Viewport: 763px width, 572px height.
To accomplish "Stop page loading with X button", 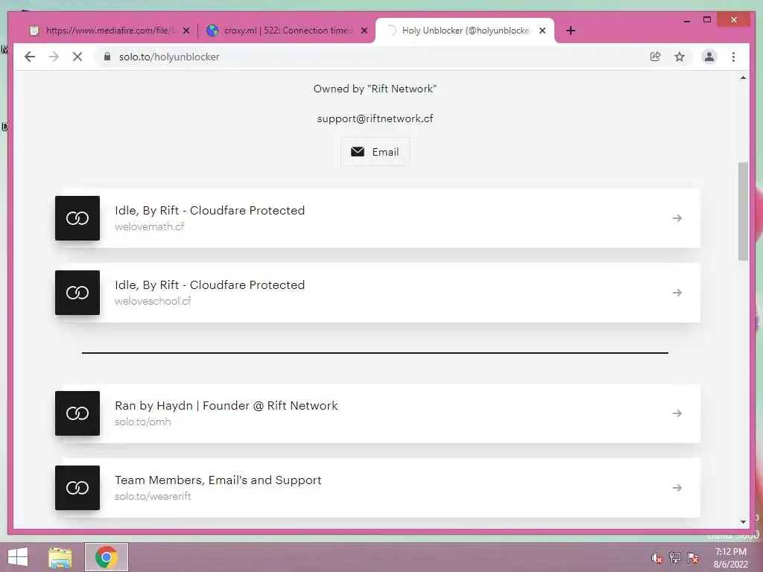I will [77, 57].
